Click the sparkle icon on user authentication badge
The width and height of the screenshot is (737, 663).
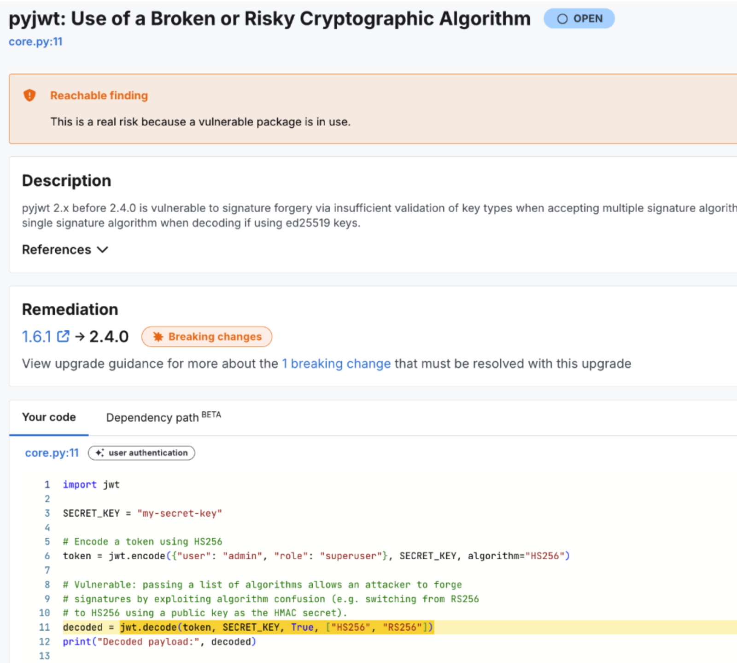tap(99, 453)
